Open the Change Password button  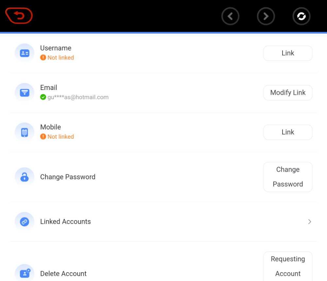click(x=288, y=177)
